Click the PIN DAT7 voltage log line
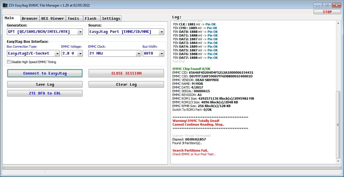Screen dimensions: 344x177 coord(196,58)
